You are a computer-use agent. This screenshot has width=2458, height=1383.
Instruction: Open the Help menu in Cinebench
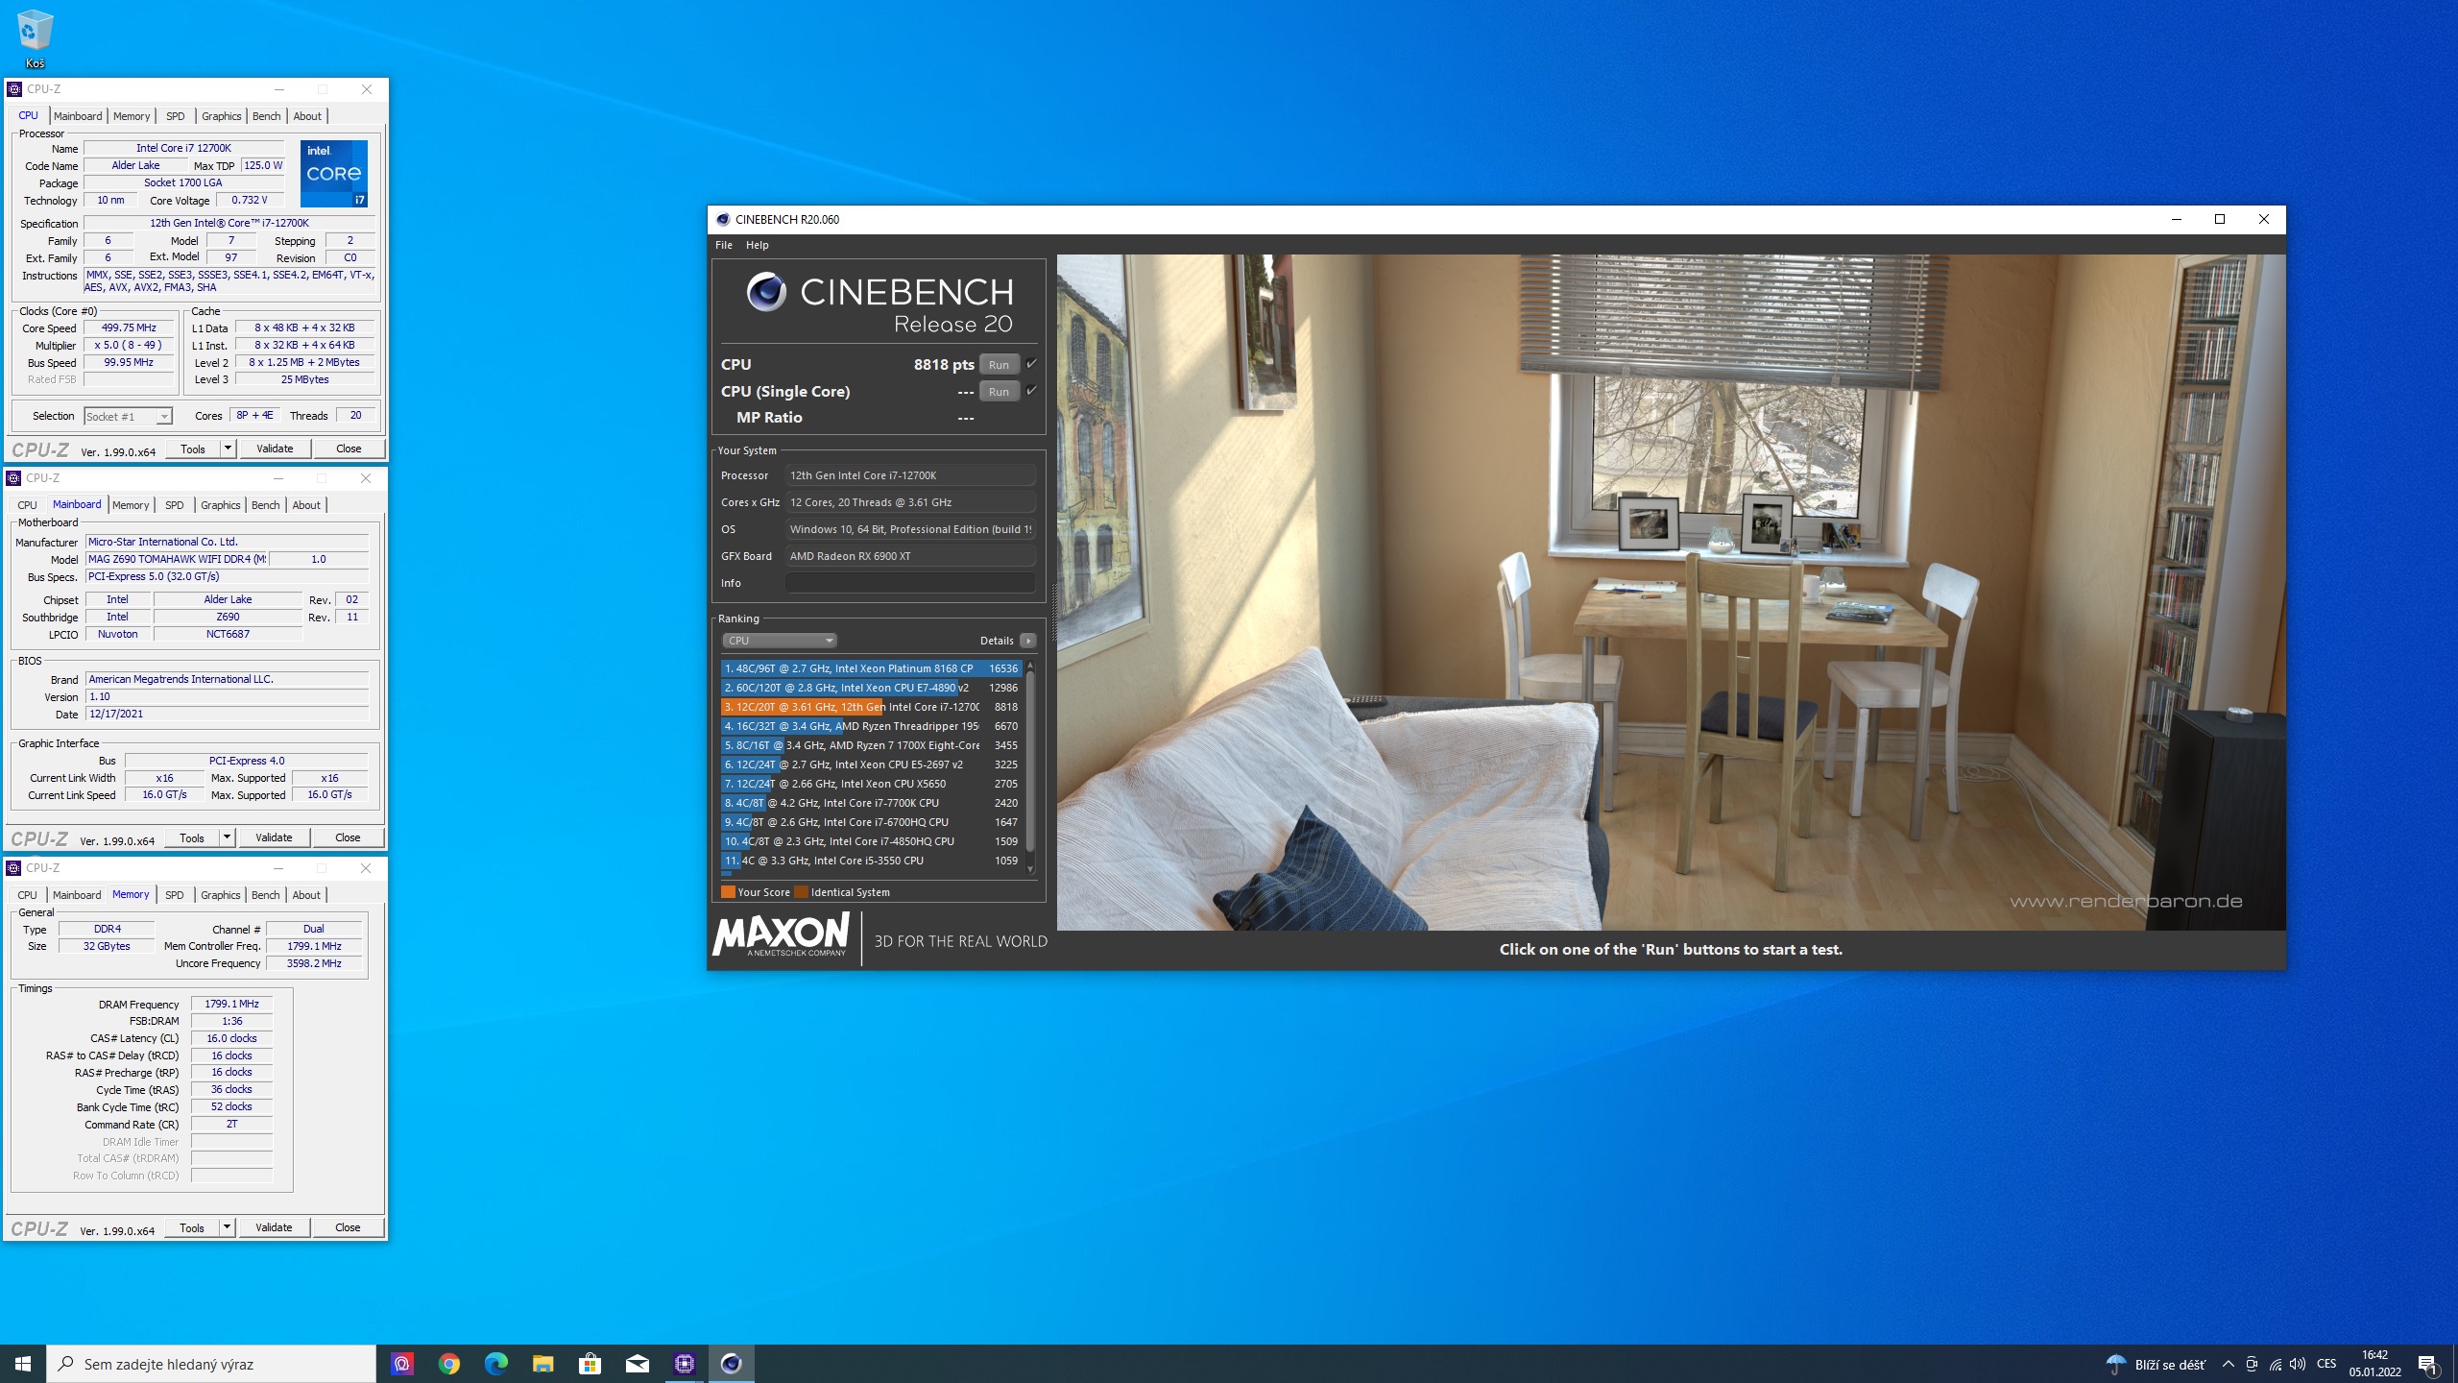point(758,245)
